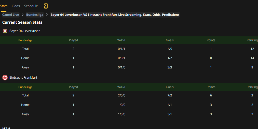Open the Odds tab
This screenshot has height=129, width=258.
[x=16, y=6]
